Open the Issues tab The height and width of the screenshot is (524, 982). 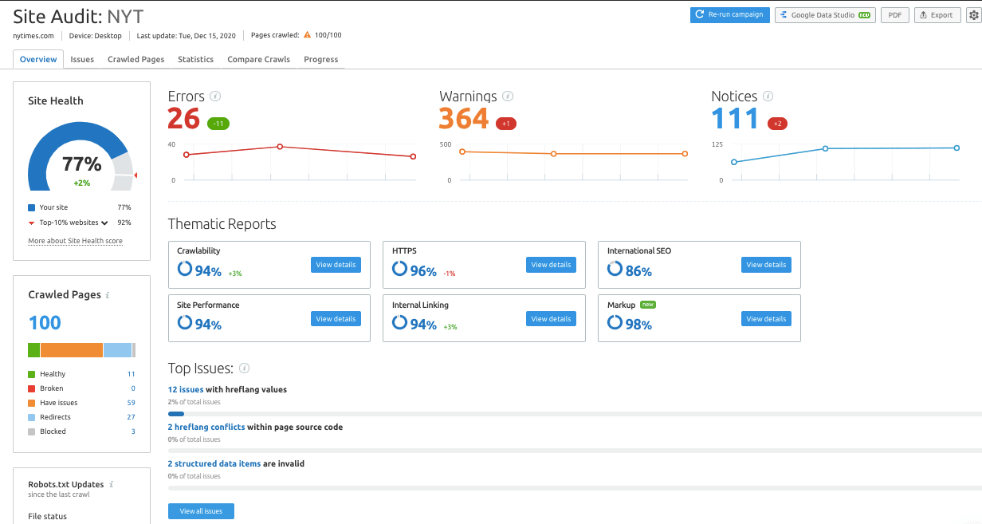(x=82, y=60)
